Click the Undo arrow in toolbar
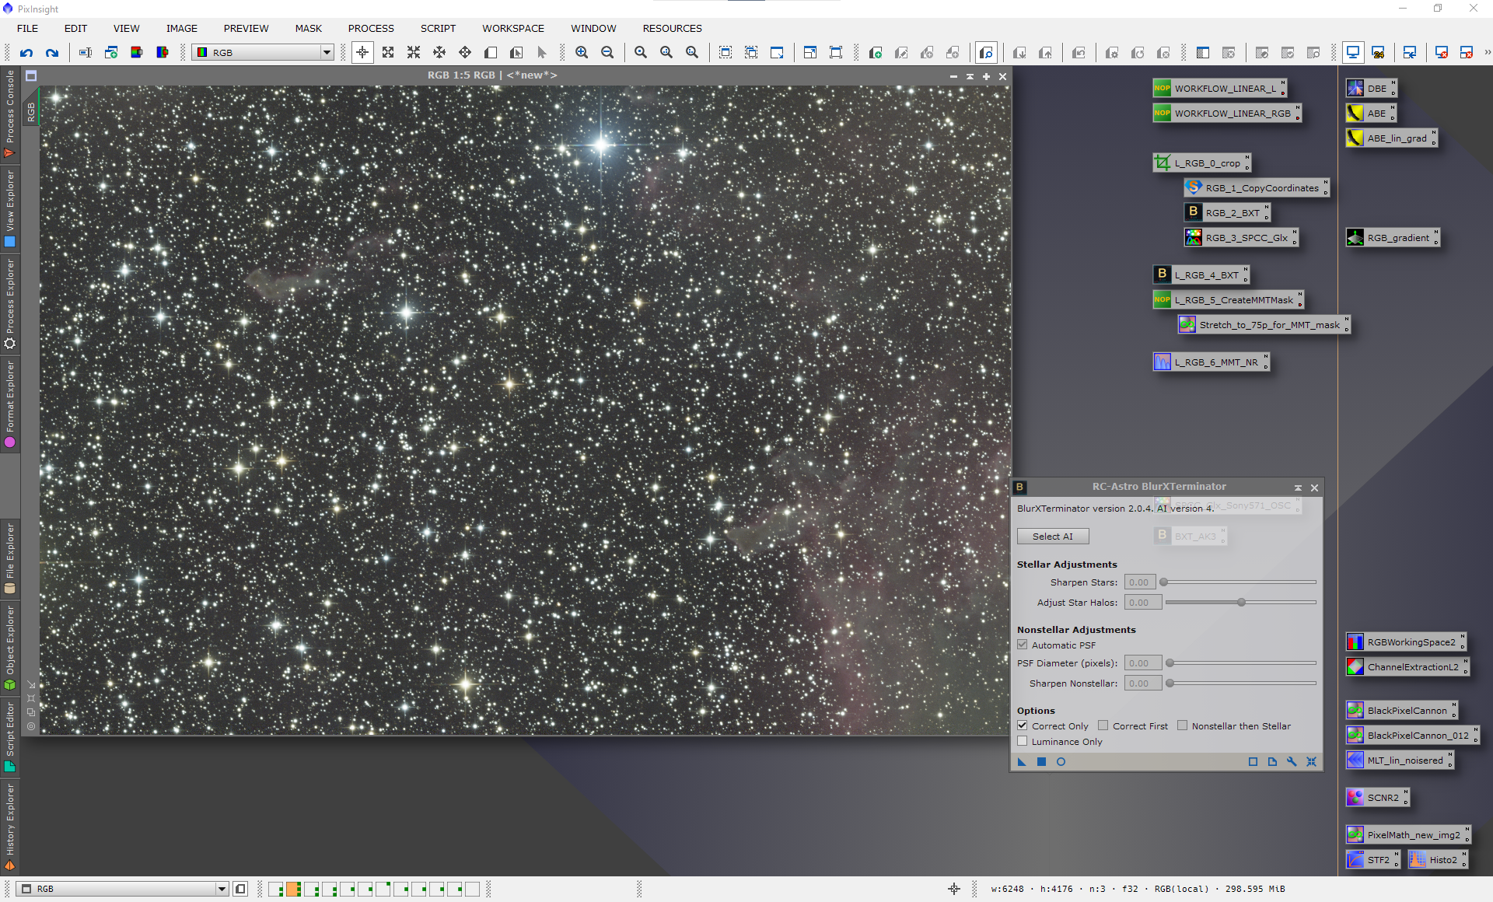1493x902 pixels. (x=26, y=53)
